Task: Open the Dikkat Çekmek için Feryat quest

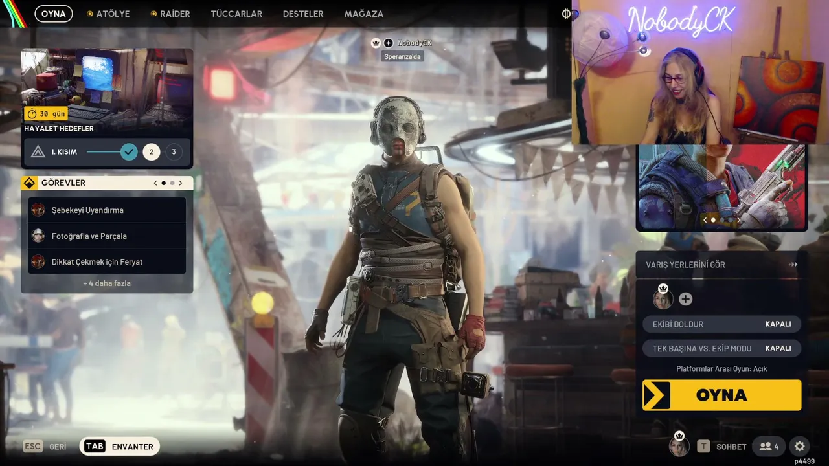Action: [x=107, y=261]
